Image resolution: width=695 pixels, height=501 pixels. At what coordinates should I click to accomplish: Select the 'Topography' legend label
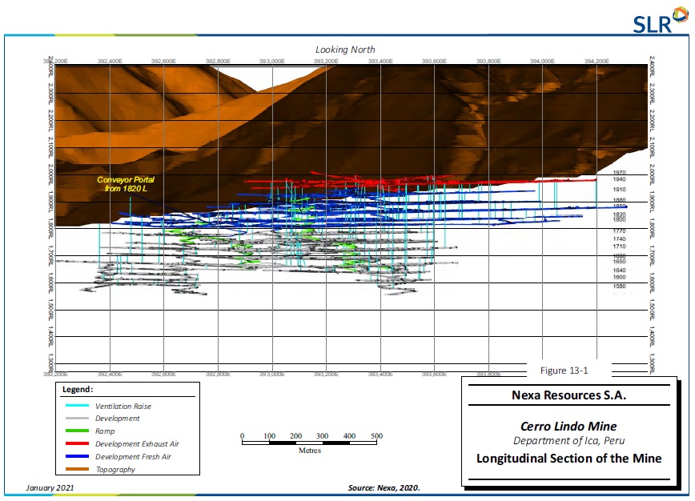pyautogui.click(x=115, y=470)
